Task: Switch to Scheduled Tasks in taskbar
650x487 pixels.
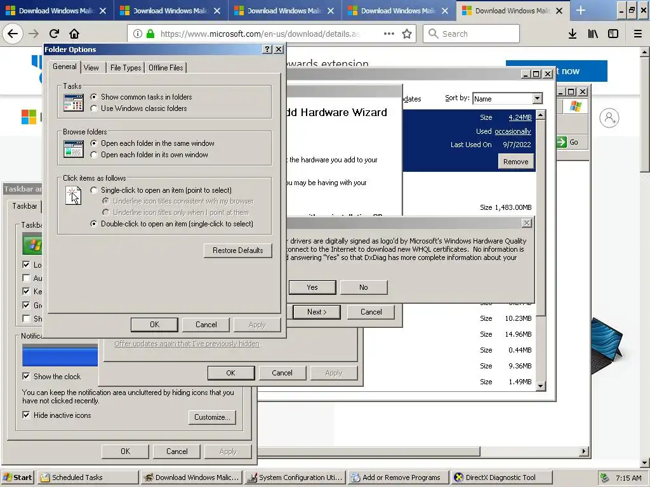Action: (x=88, y=477)
